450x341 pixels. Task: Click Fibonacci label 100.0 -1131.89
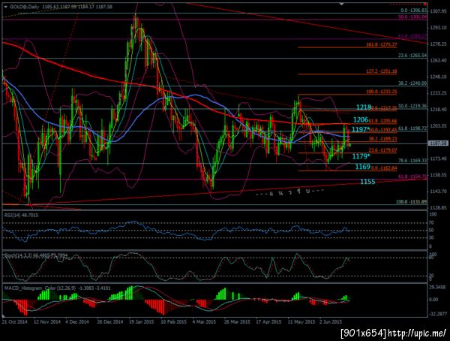(411, 202)
